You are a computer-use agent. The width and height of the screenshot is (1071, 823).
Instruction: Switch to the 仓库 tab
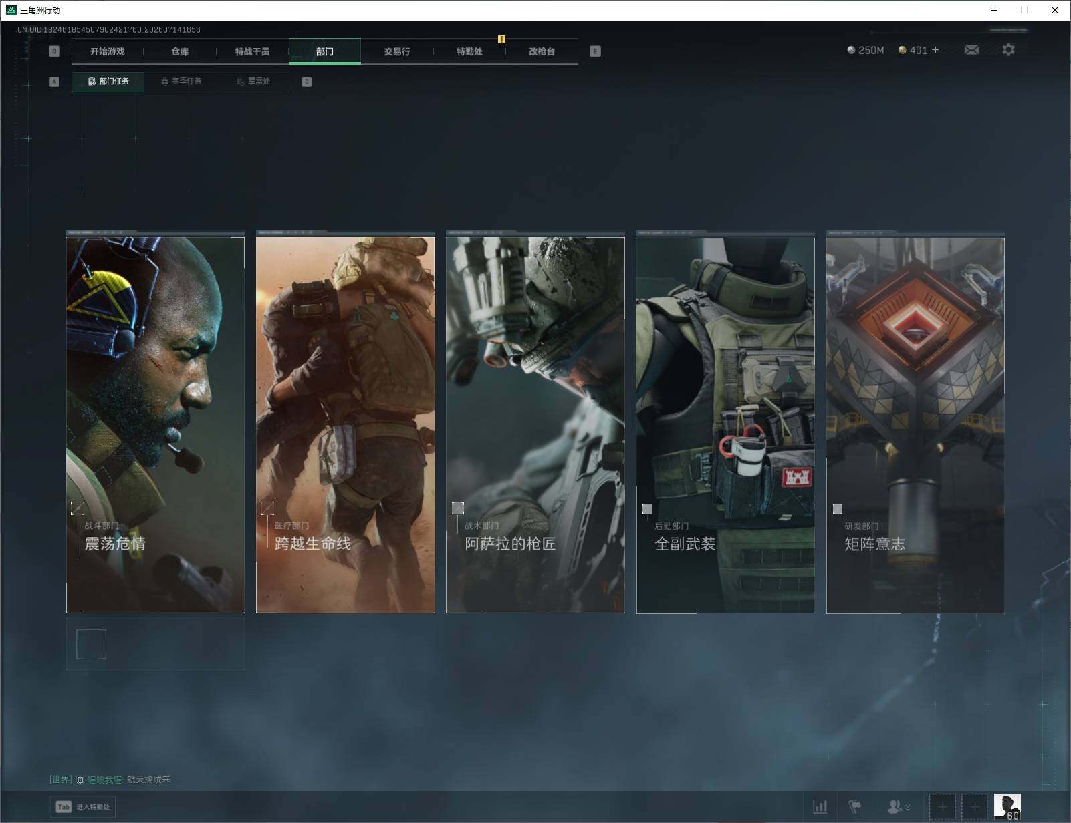click(180, 51)
